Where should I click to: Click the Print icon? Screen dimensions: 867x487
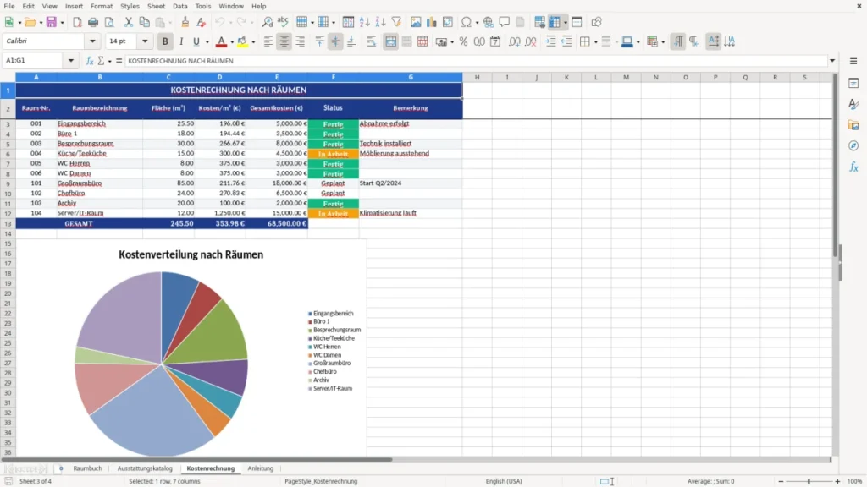(x=93, y=22)
